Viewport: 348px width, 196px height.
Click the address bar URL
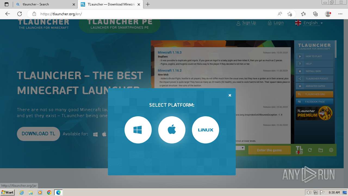click(x=61, y=14)
